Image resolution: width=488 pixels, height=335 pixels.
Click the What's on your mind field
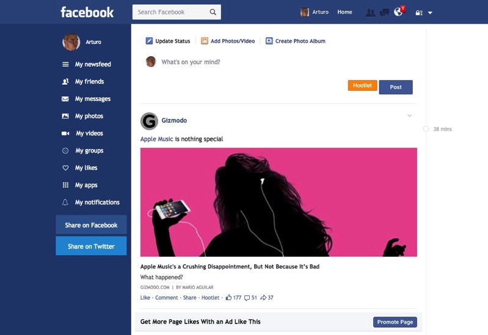[191, 62]
